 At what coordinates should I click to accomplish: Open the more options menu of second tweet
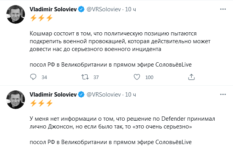click(223, 95)
